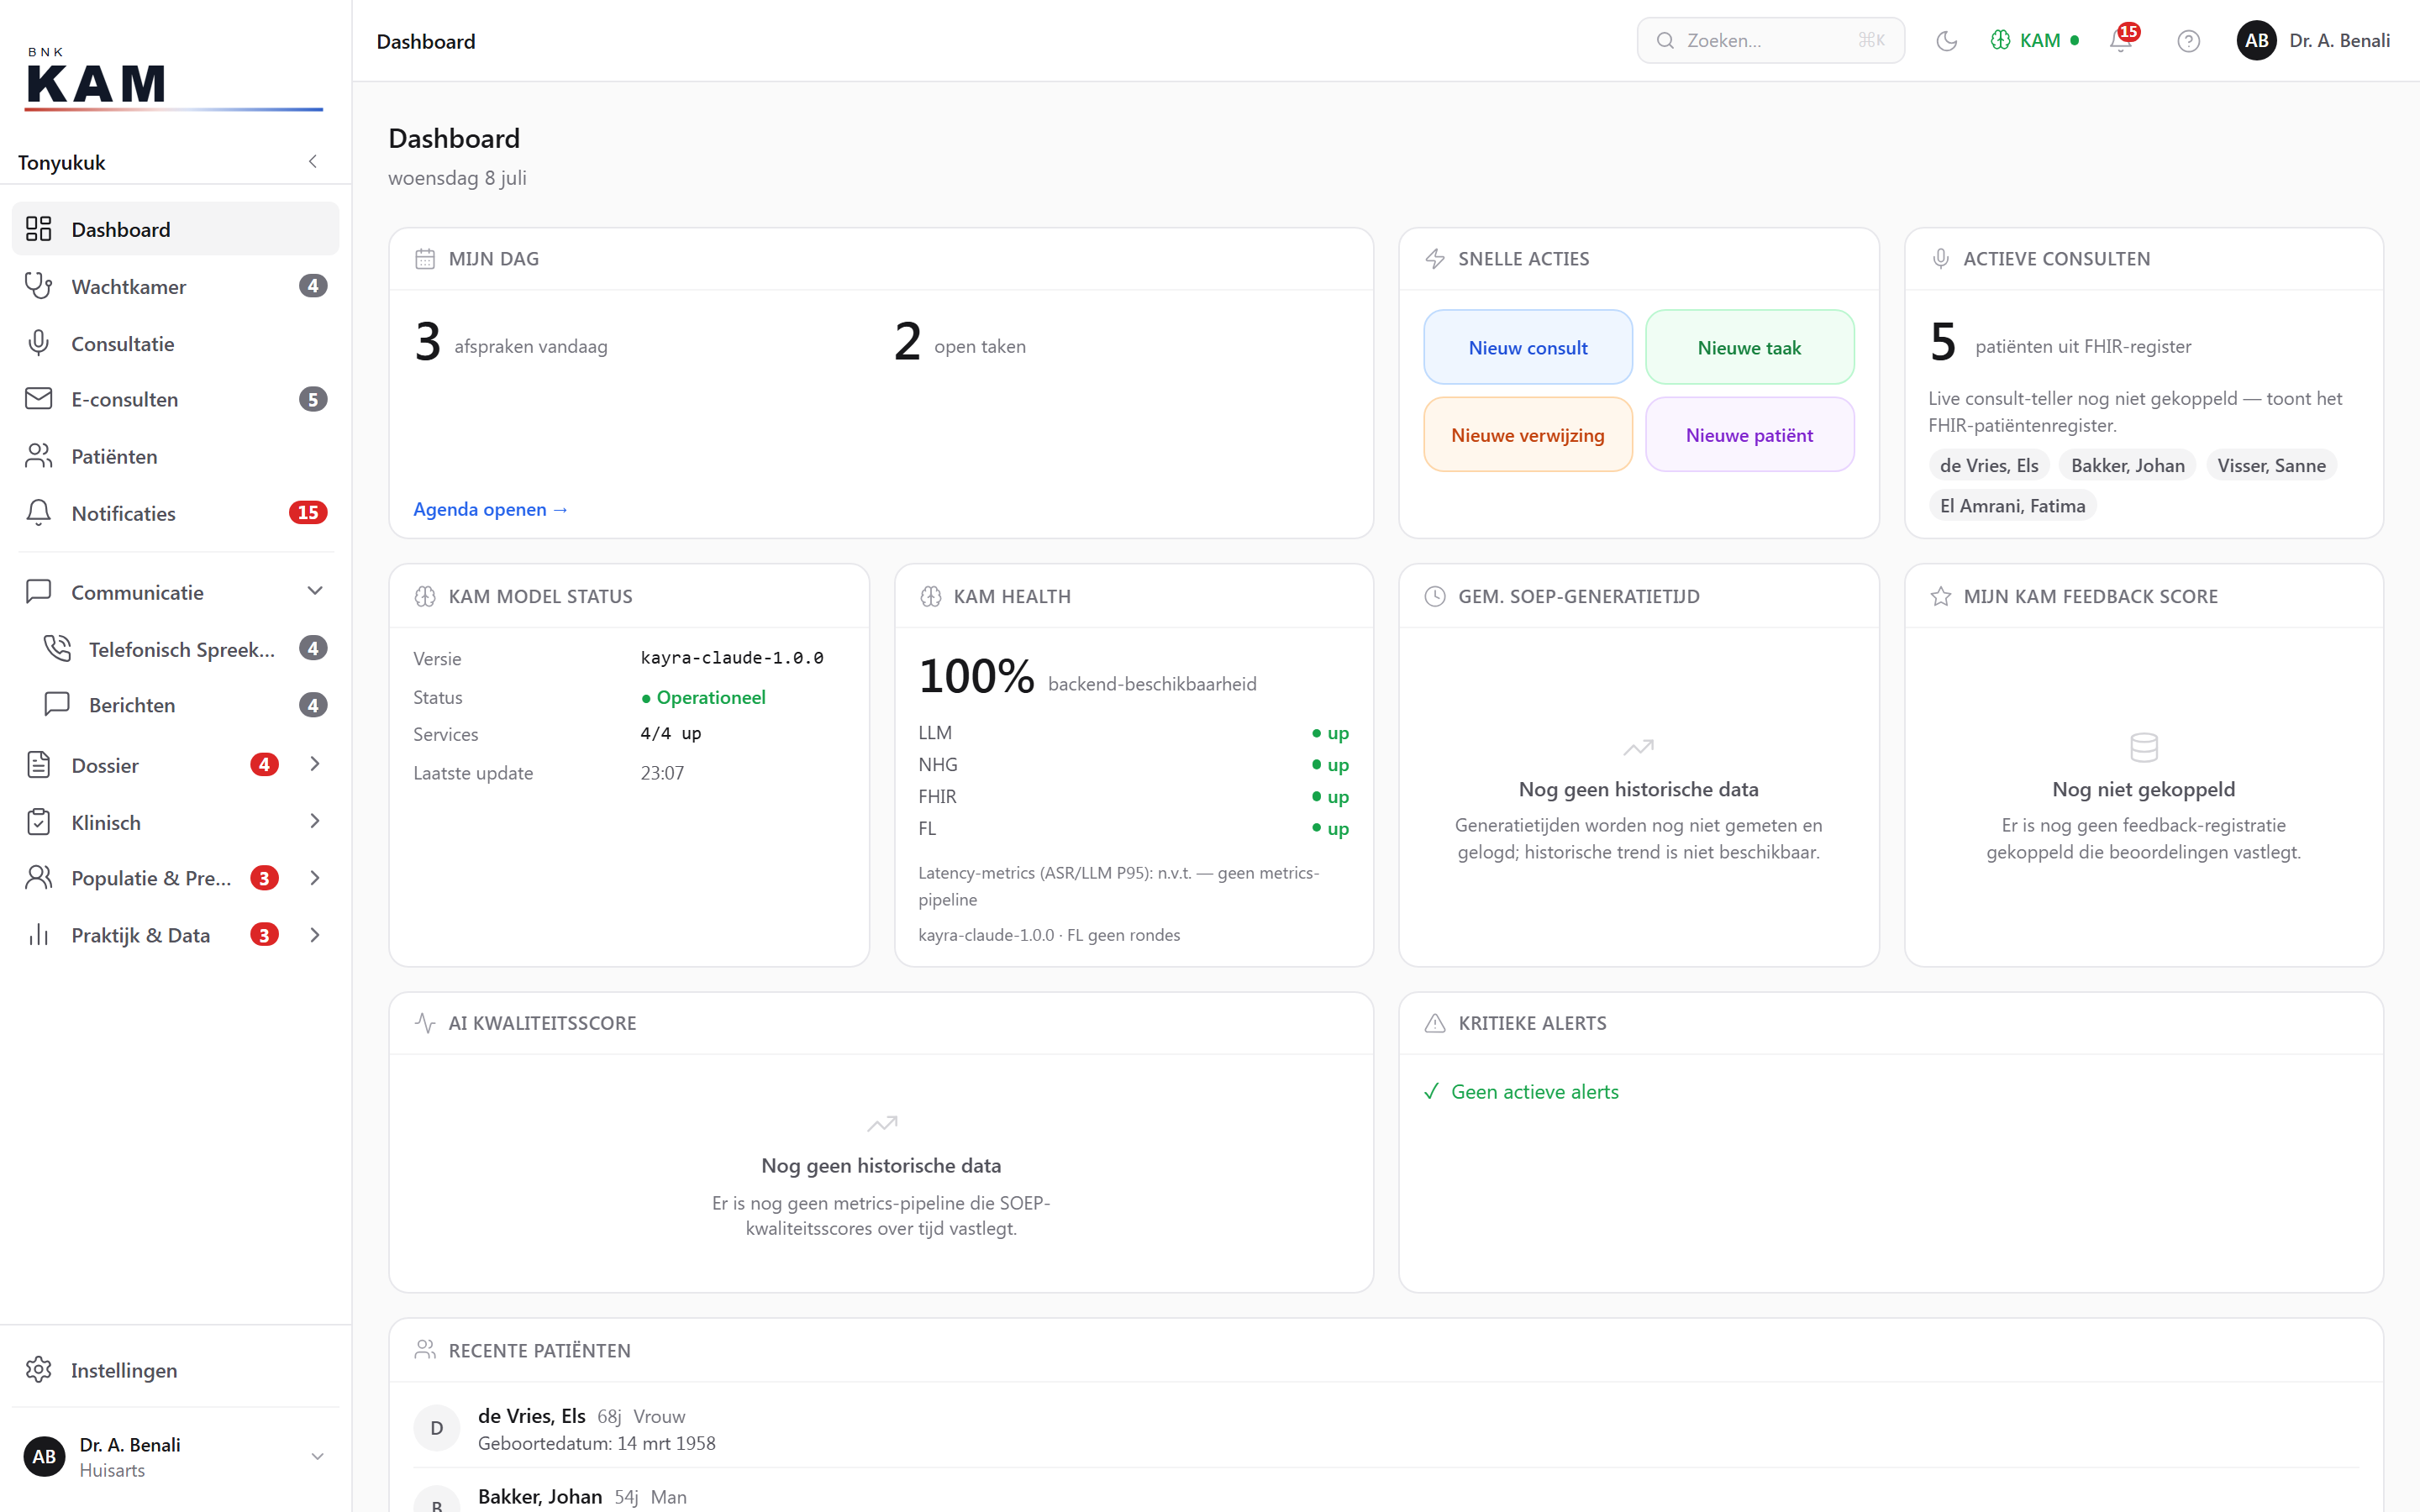Click the Praktijk & Data chart icon

(38, 935)
